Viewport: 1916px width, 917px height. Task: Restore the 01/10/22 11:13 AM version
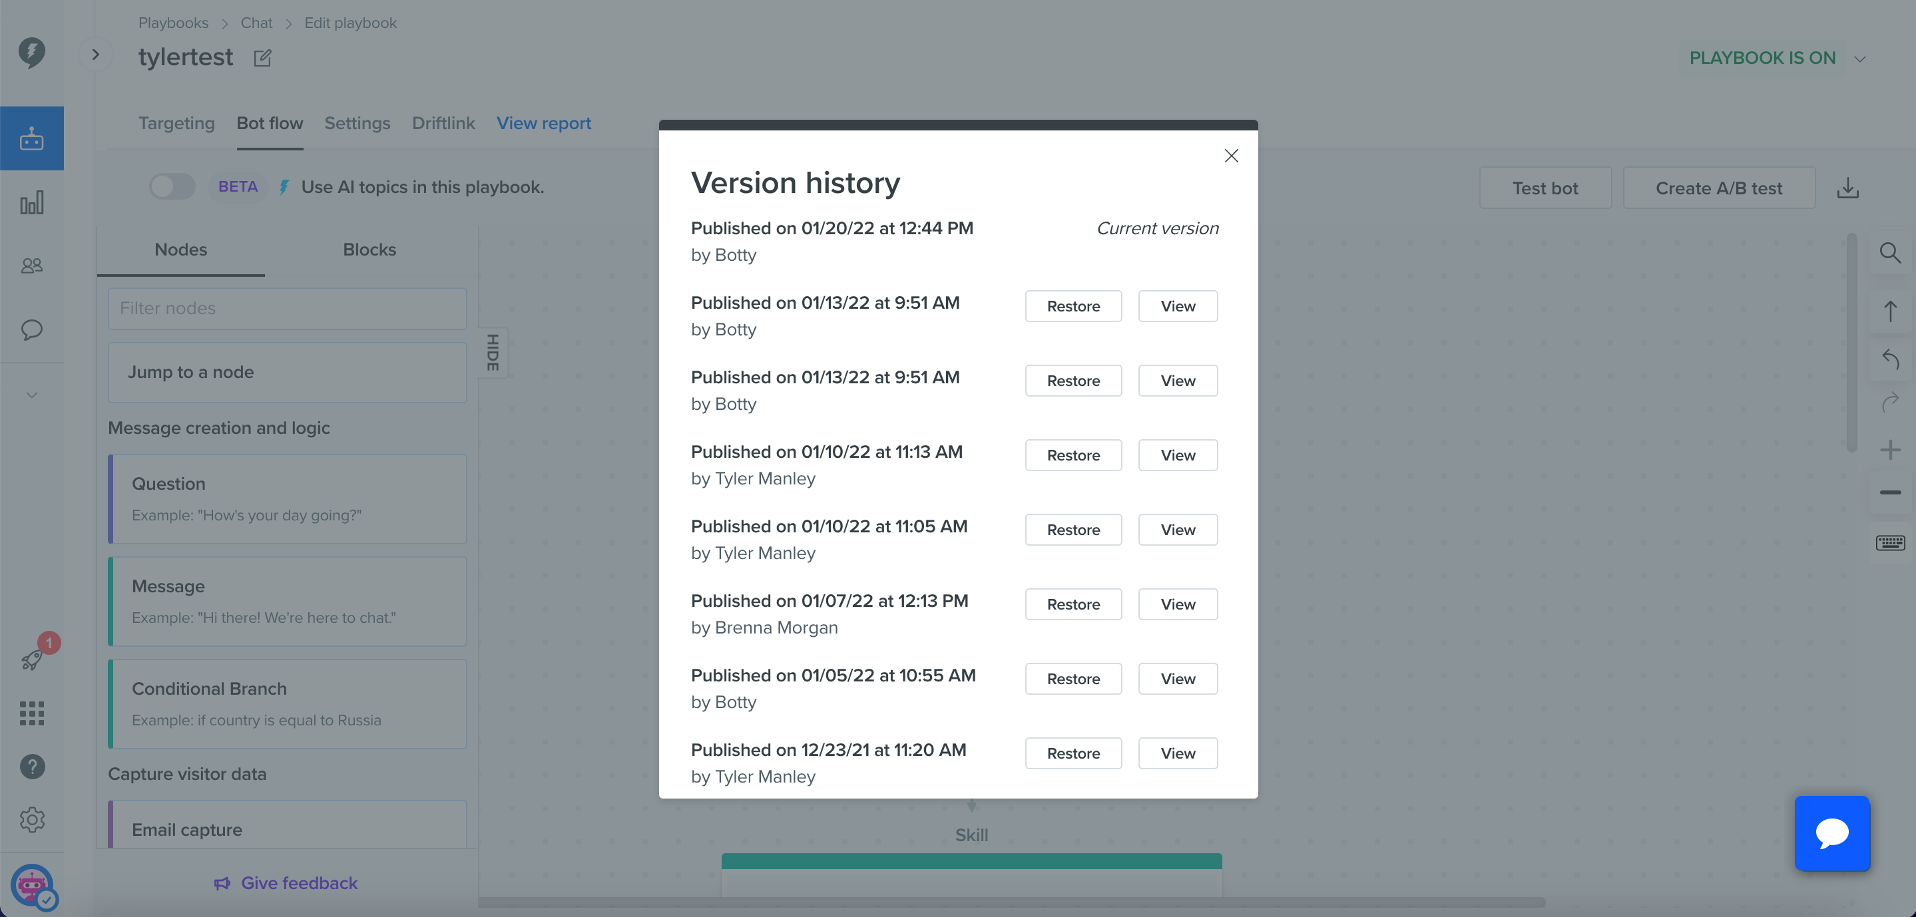(1073, 455)
